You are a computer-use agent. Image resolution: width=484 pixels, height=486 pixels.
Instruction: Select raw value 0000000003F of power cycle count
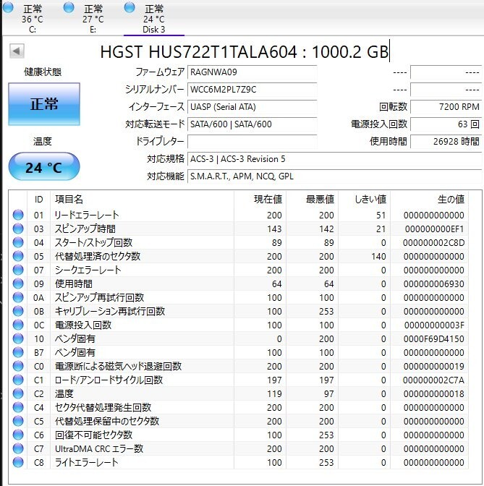(x=434, y=325)
